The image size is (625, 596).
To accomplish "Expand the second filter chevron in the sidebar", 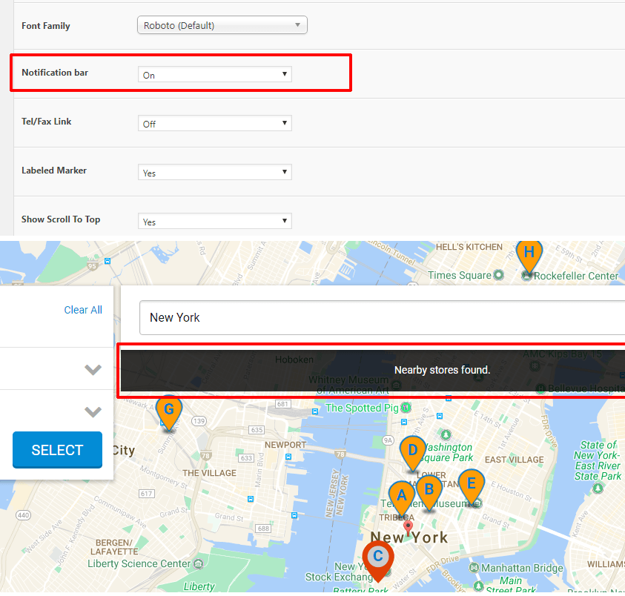I will [x=93, y=411].
